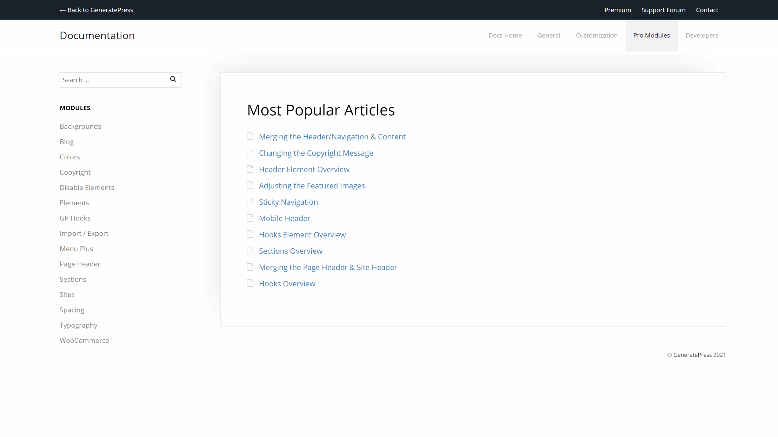Image resolution: width=778 pixels, height=437 pixels.
Task: Open the Contact link
Action: click(707, 10)
